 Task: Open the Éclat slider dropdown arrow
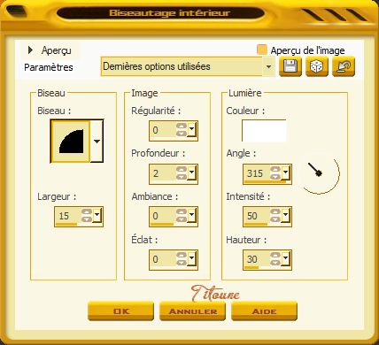click(x=192, y=259)
